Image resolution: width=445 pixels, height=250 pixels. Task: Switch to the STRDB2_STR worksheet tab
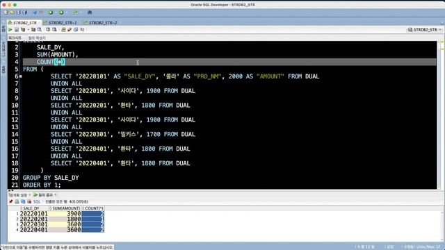point(25,22)
